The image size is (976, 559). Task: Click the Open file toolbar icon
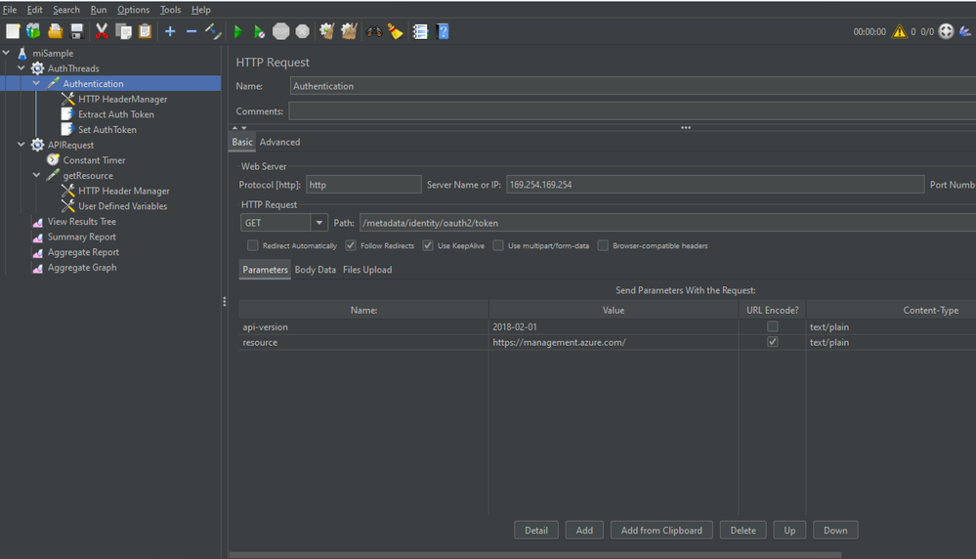click(x=56, y=31)
